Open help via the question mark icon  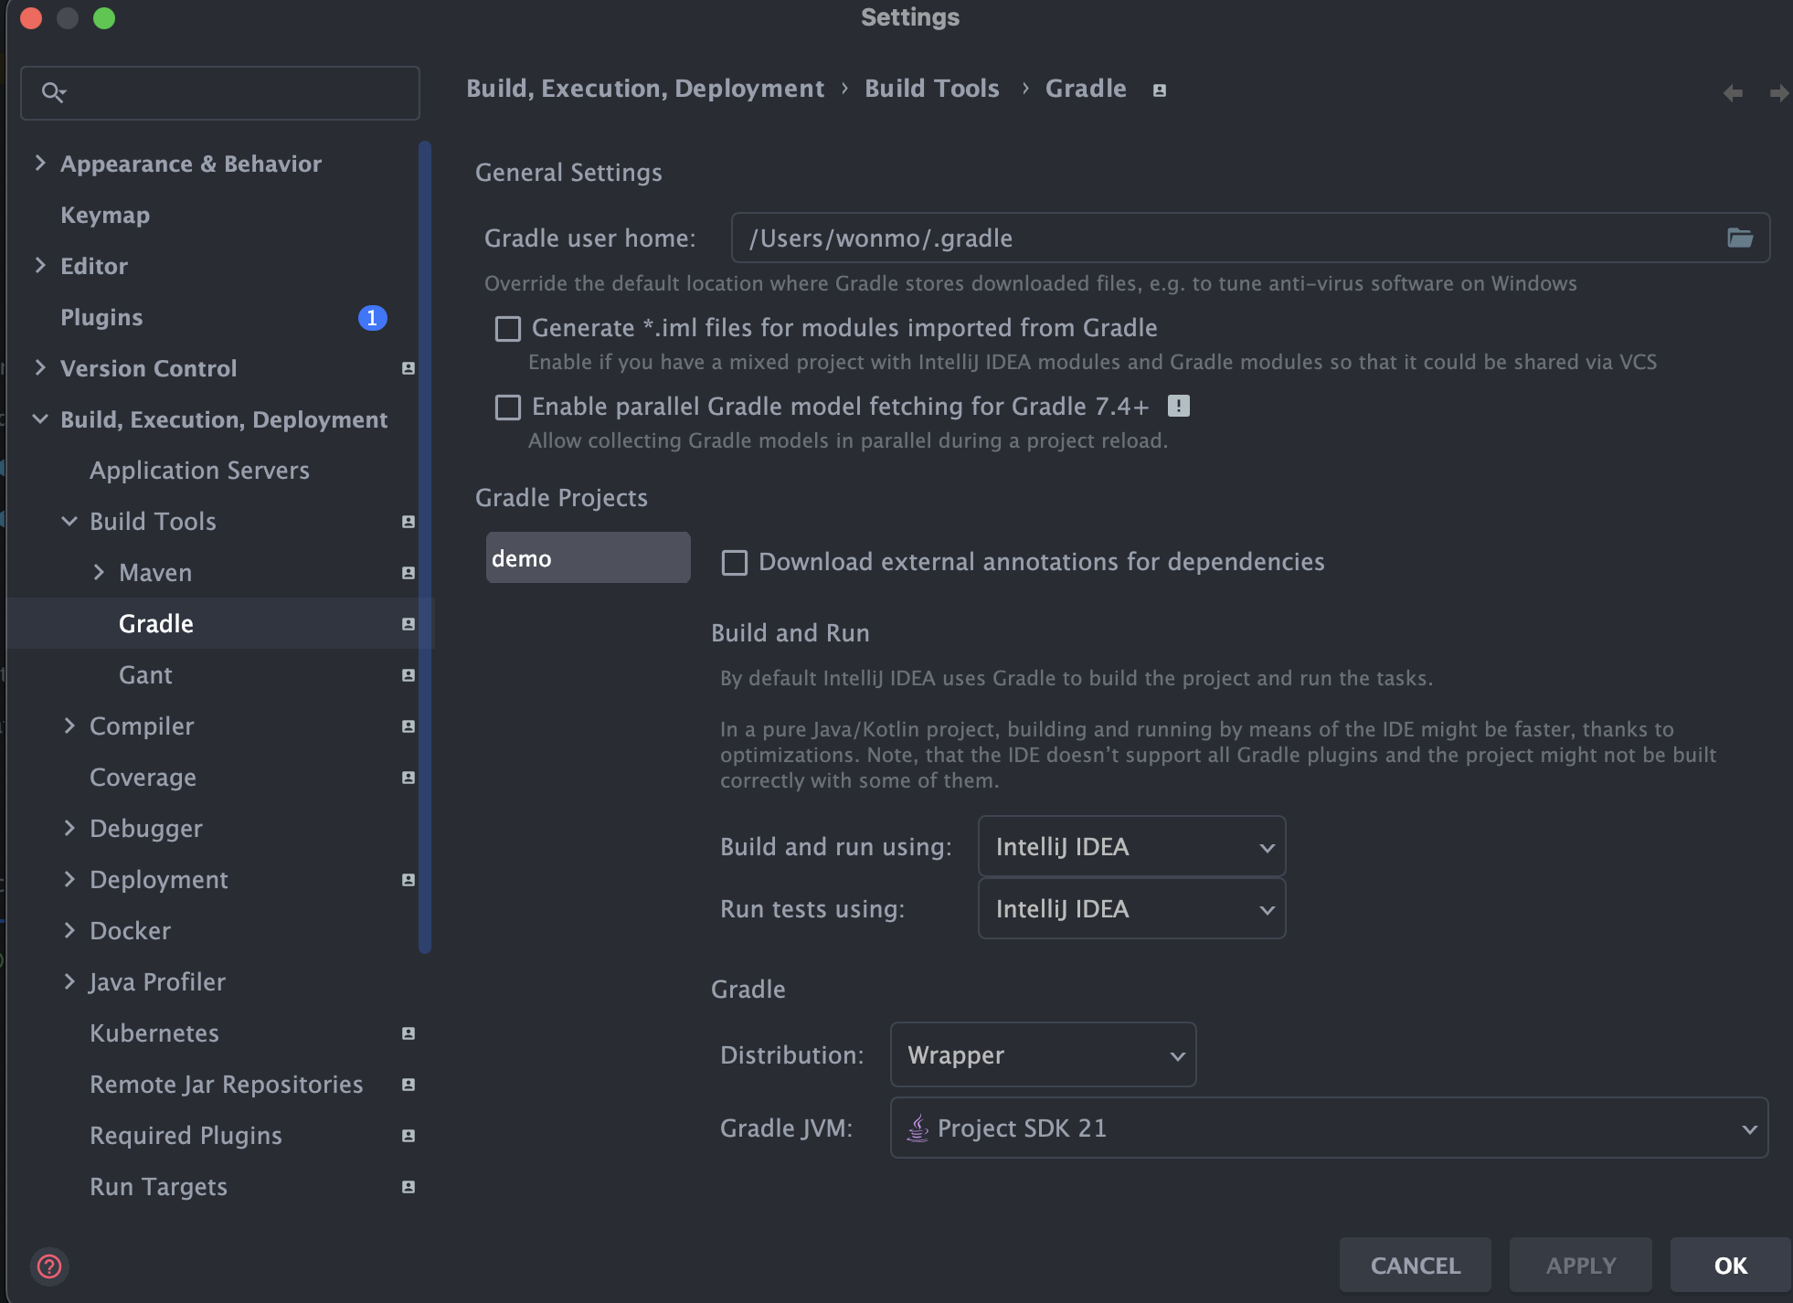tap(49, 1266)
